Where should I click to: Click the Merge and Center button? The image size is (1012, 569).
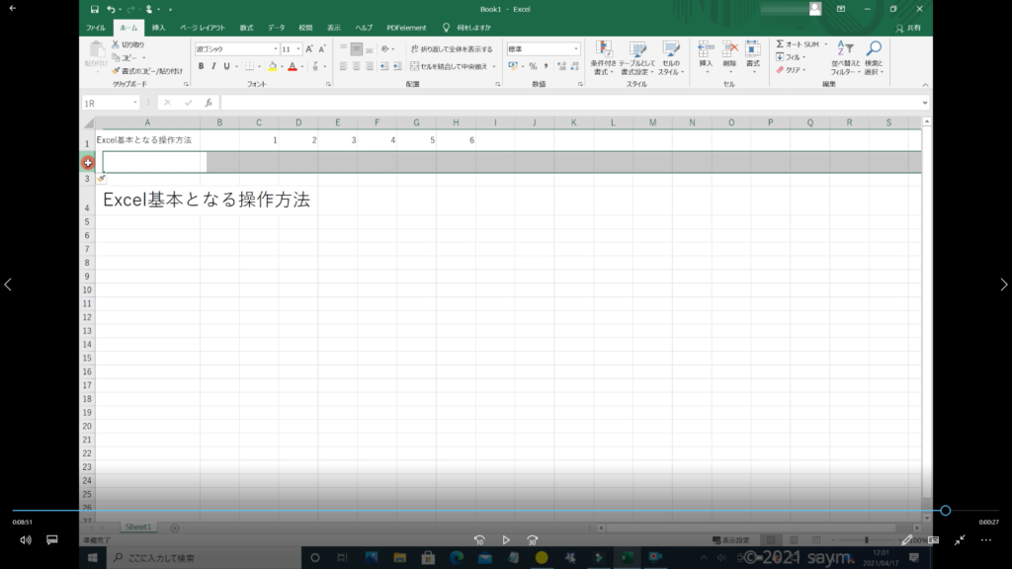click(452, 66)
